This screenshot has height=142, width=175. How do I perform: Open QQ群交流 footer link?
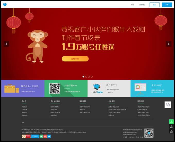coord(54,115)
